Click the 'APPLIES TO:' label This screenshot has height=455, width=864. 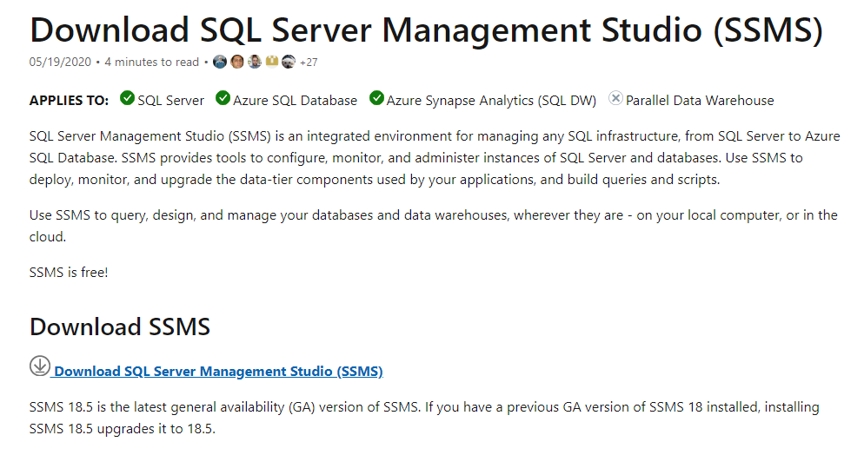[x=69, y=101]
